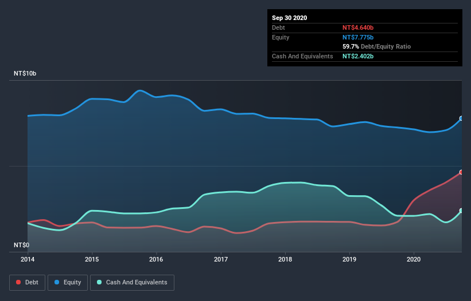This screenshot has height=301, width=471.
Task: Select the 2016 x-axis label
Action: tap(156, 259)
